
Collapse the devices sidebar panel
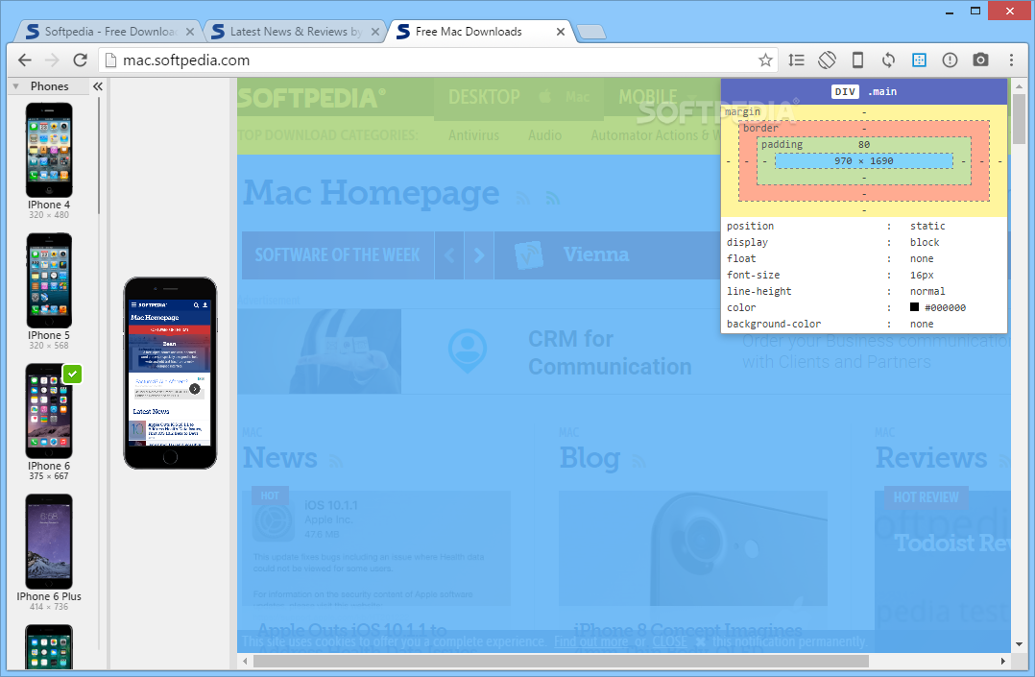[98, 86]
